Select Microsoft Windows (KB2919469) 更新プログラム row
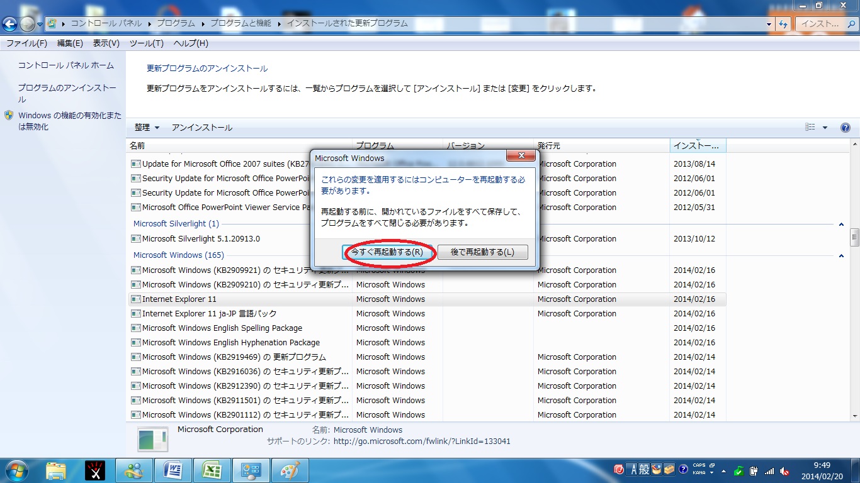 (427, 357)
